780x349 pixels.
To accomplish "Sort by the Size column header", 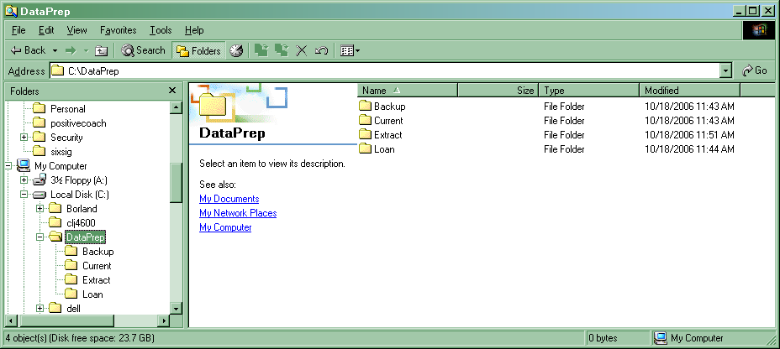I will (x=498, y=91).
